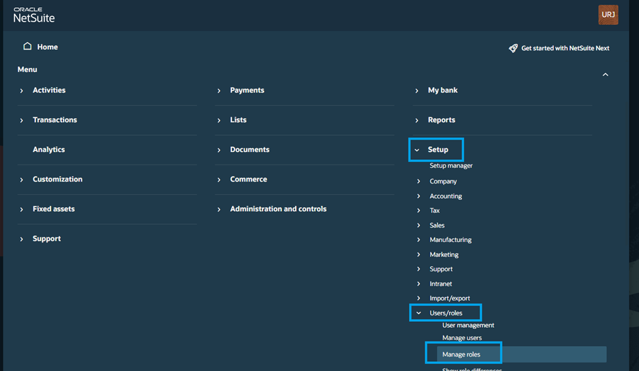Expand the Fixed assets chevron
This screenshot has height=371, width=639.
pos(22,209)
